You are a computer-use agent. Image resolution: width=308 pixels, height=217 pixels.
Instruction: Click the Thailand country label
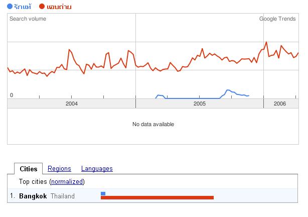point(63,196)
